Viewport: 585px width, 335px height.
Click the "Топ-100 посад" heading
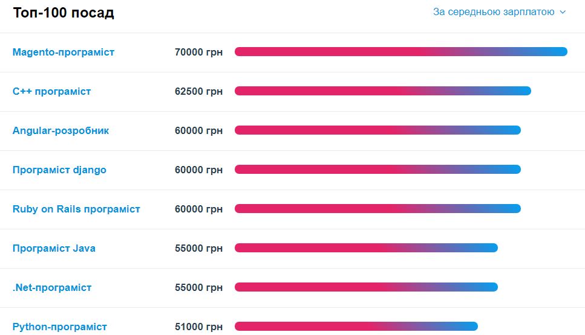coord(64,13)
